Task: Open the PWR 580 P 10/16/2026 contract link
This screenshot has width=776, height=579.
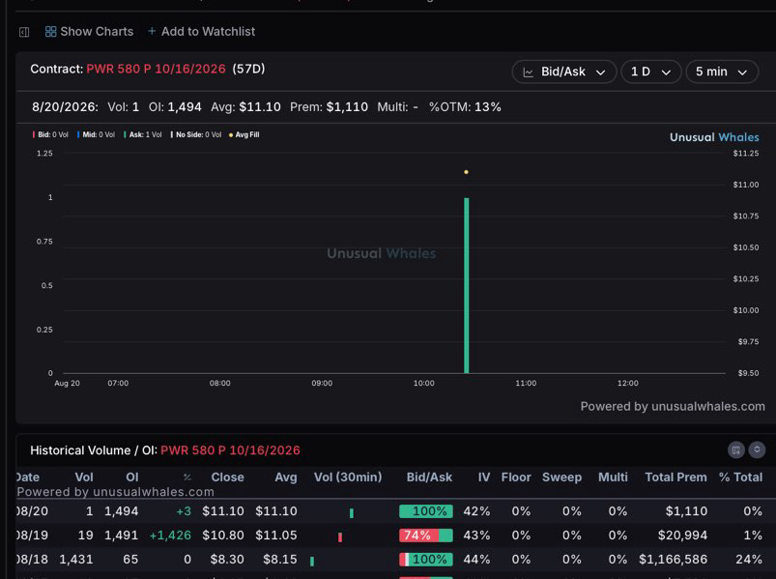Action: [x=156, y=69]
